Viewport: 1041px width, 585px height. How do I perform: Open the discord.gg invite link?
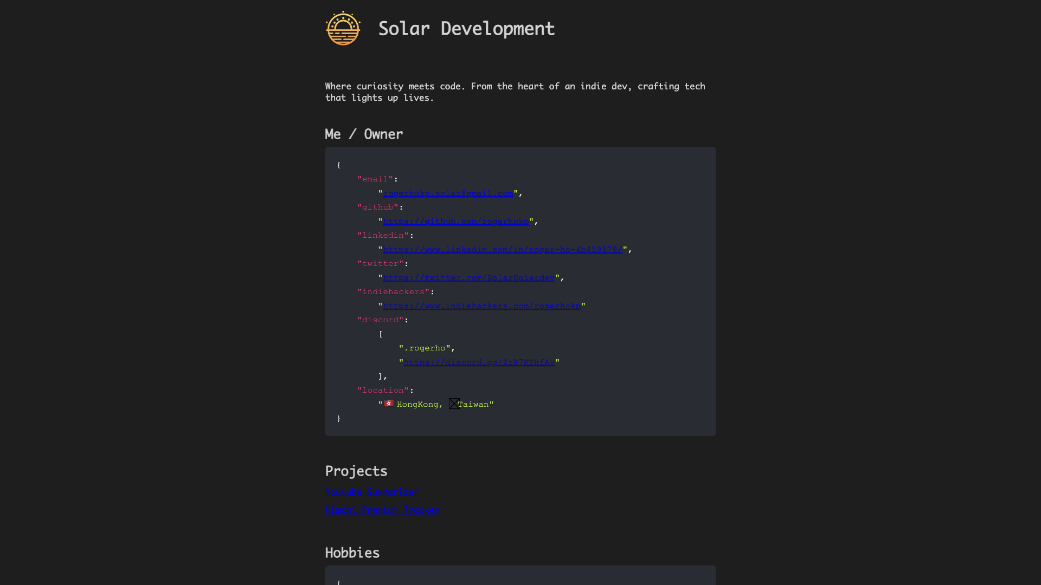click(x=479, y=362)
